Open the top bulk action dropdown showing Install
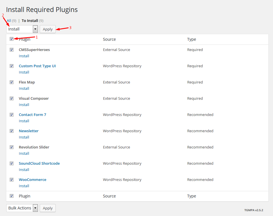The image size is (273, 216). (22, 29)
